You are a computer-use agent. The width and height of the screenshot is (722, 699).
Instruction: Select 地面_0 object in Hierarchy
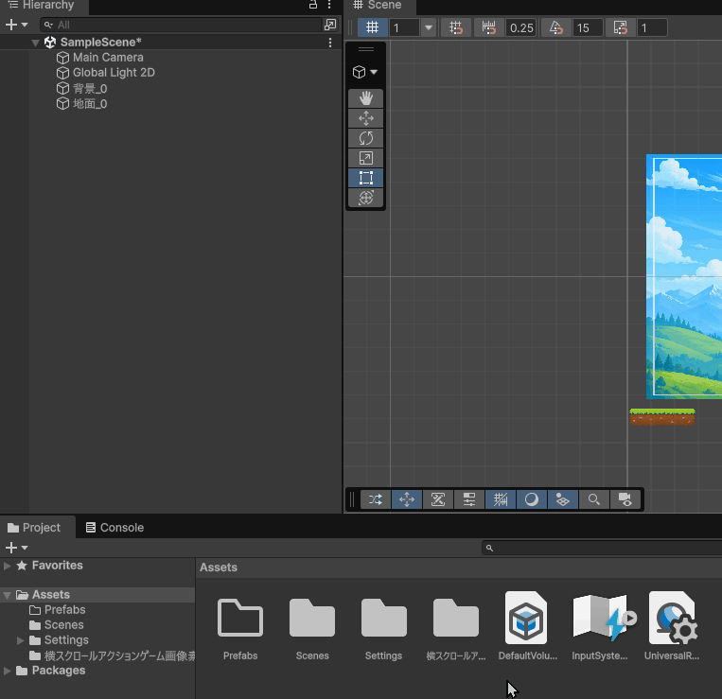[x=90, y=103]
